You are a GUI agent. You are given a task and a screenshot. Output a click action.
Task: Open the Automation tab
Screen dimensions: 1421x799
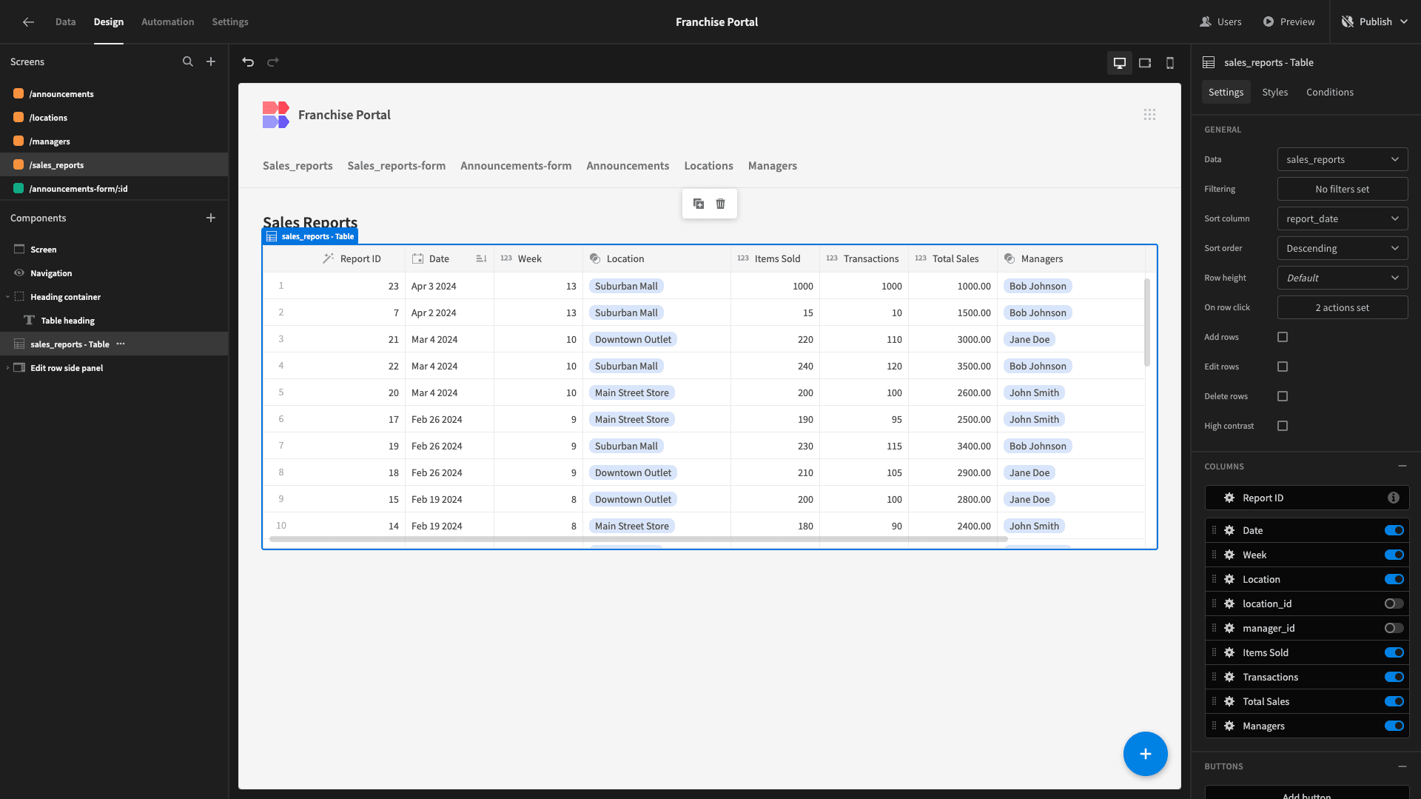click(x=167, y=21)
